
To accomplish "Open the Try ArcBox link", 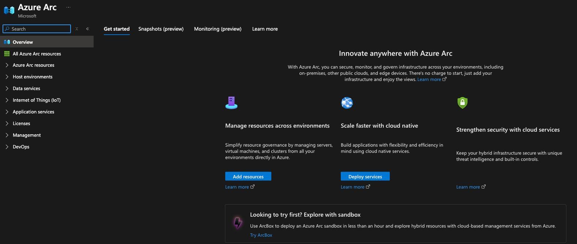I will tap(261, 235).
